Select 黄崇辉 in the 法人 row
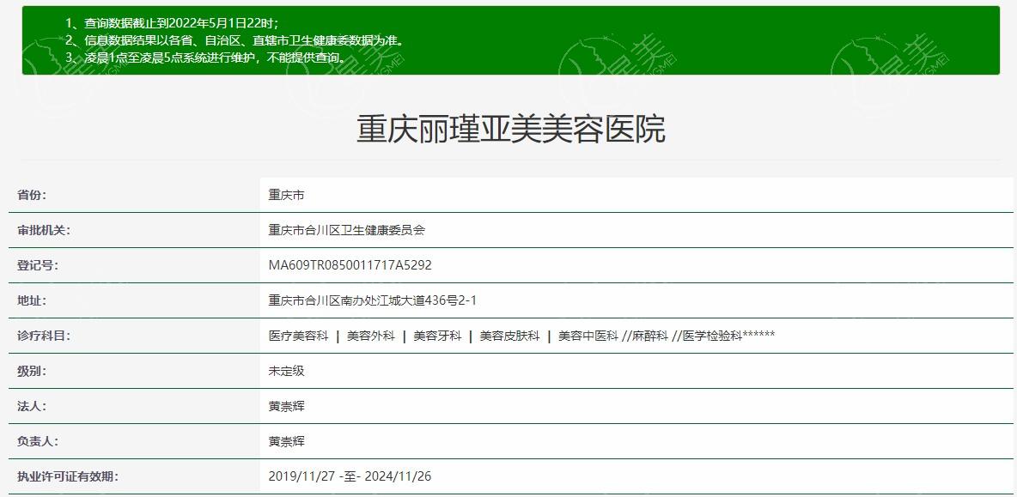 [x=286, y=406]
